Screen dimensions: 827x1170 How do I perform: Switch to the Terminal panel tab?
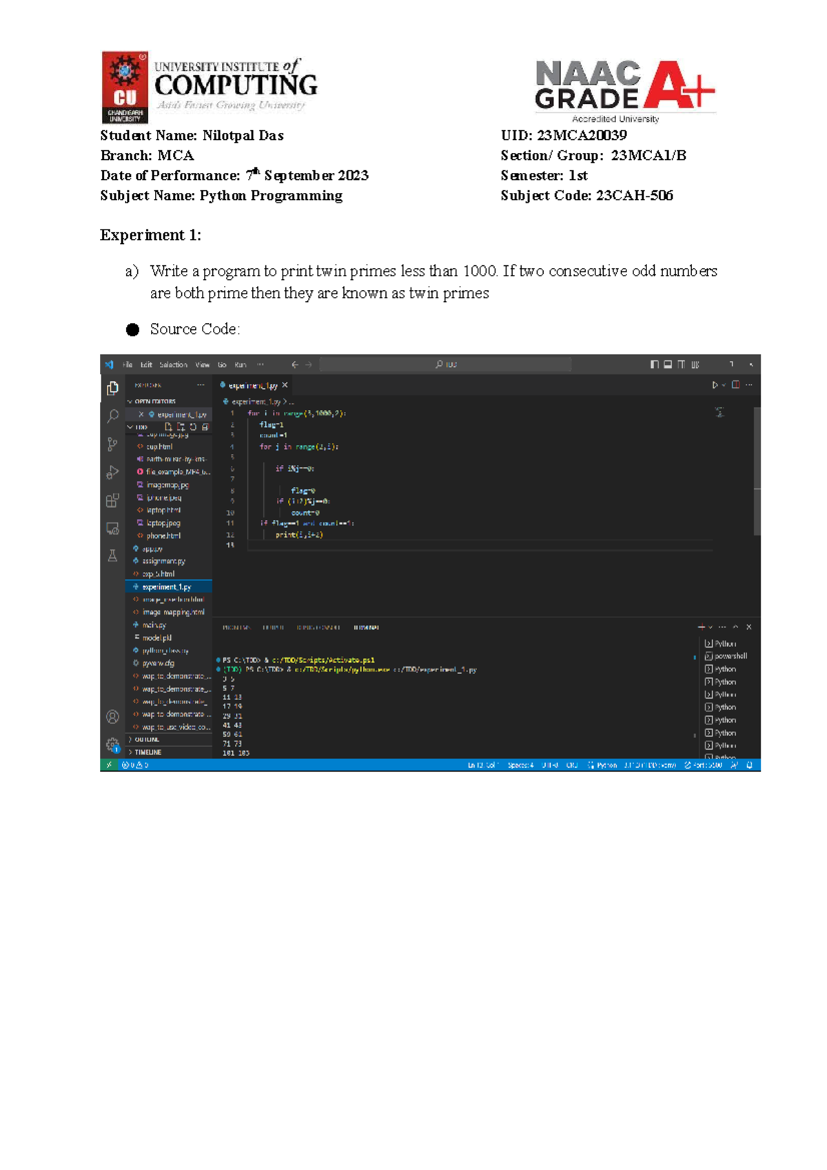[366, 628]
